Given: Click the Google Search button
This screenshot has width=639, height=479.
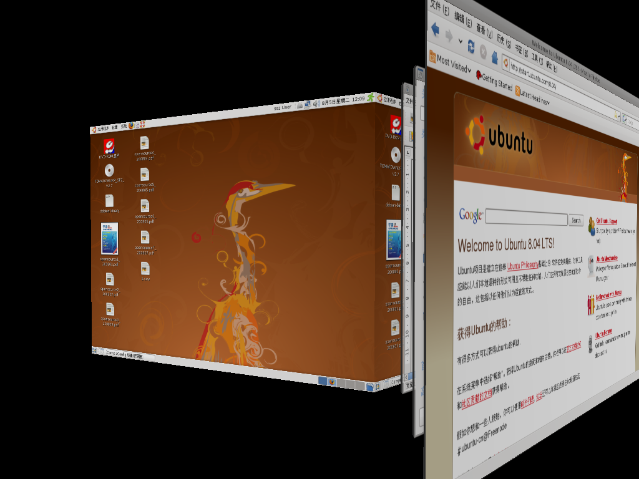Looking at the screenshot, I should click(576, 220).
